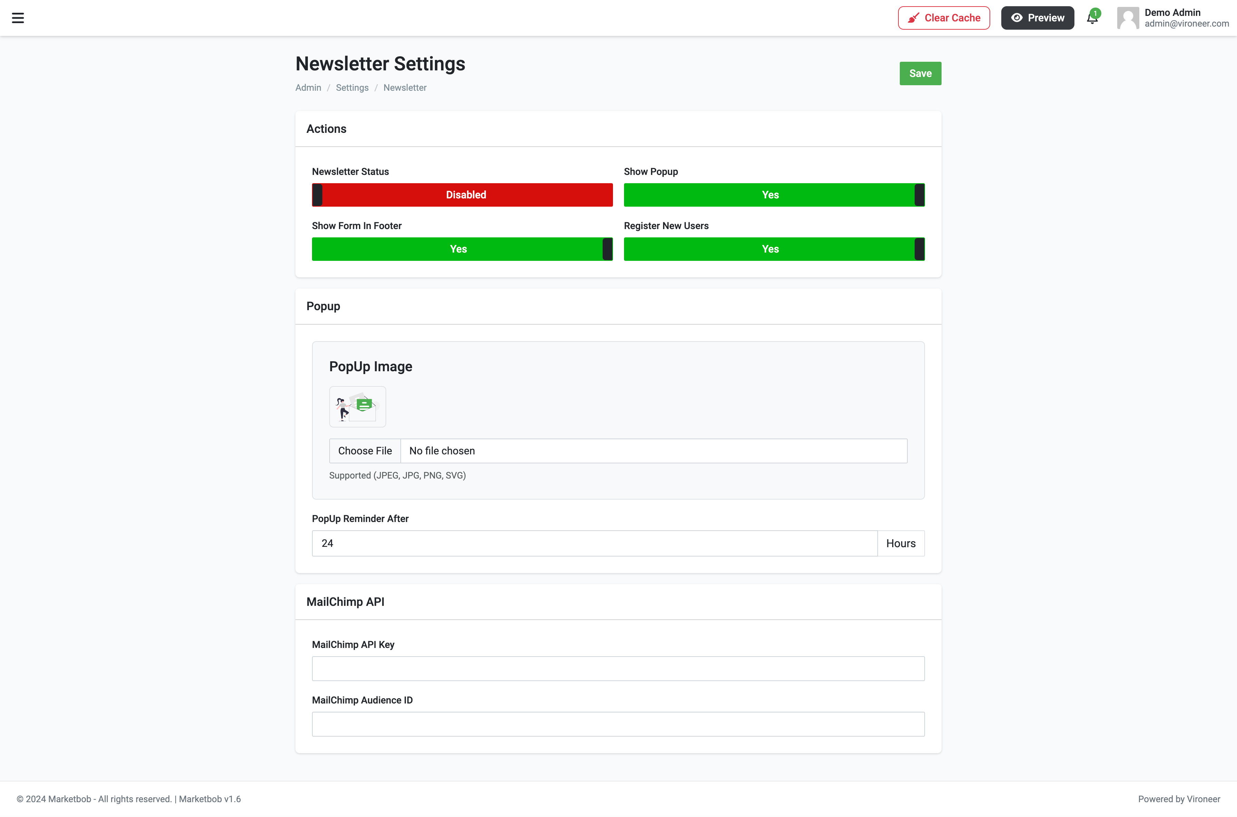This screenshot has width=1237, height=817.
Task: Click the eye icon on Preview button
Action: pos(1016,17)
